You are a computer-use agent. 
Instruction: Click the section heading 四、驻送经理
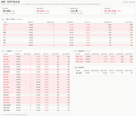tap(80, 67)
